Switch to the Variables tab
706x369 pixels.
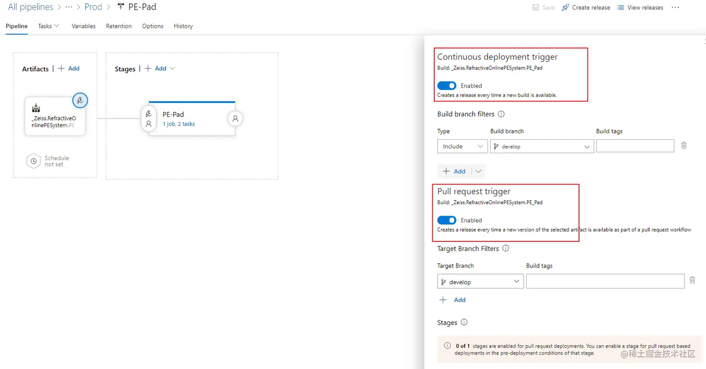pos(84,26)
